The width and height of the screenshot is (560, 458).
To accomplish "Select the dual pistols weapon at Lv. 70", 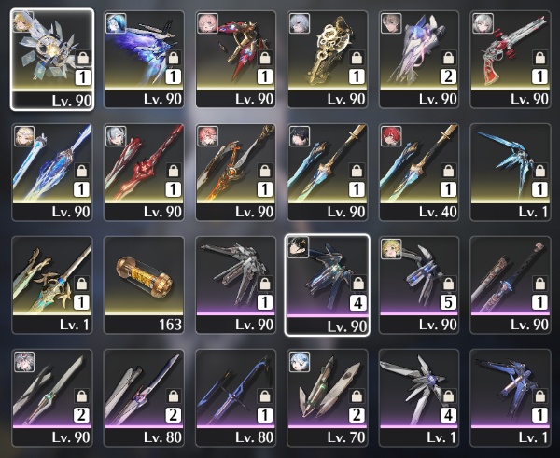I will pyautogui.click(x=328, y=397).
